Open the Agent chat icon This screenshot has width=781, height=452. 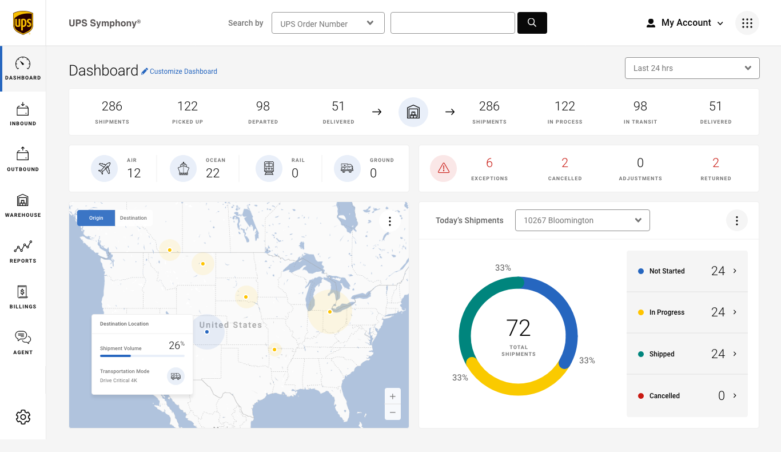pos(23,342)
